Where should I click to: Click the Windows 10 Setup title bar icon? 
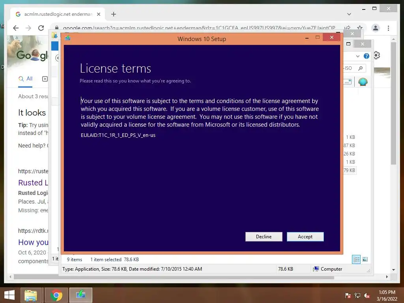click(x=68, y=38)
